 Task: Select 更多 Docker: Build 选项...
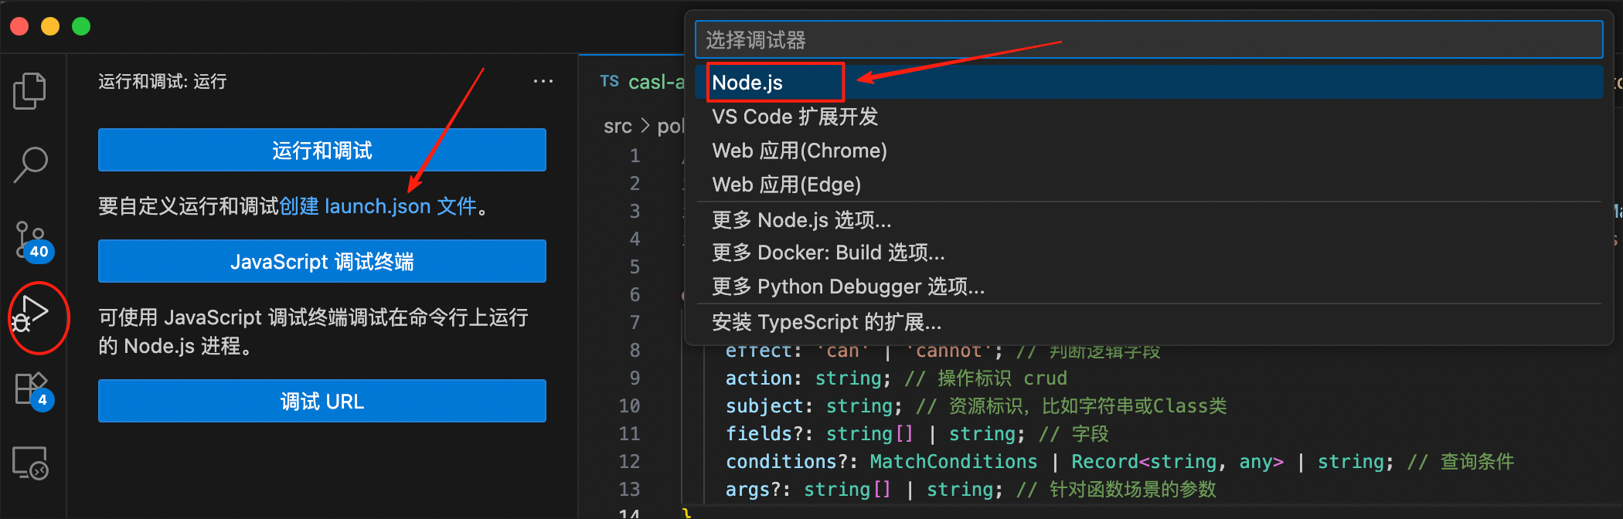1148,253
